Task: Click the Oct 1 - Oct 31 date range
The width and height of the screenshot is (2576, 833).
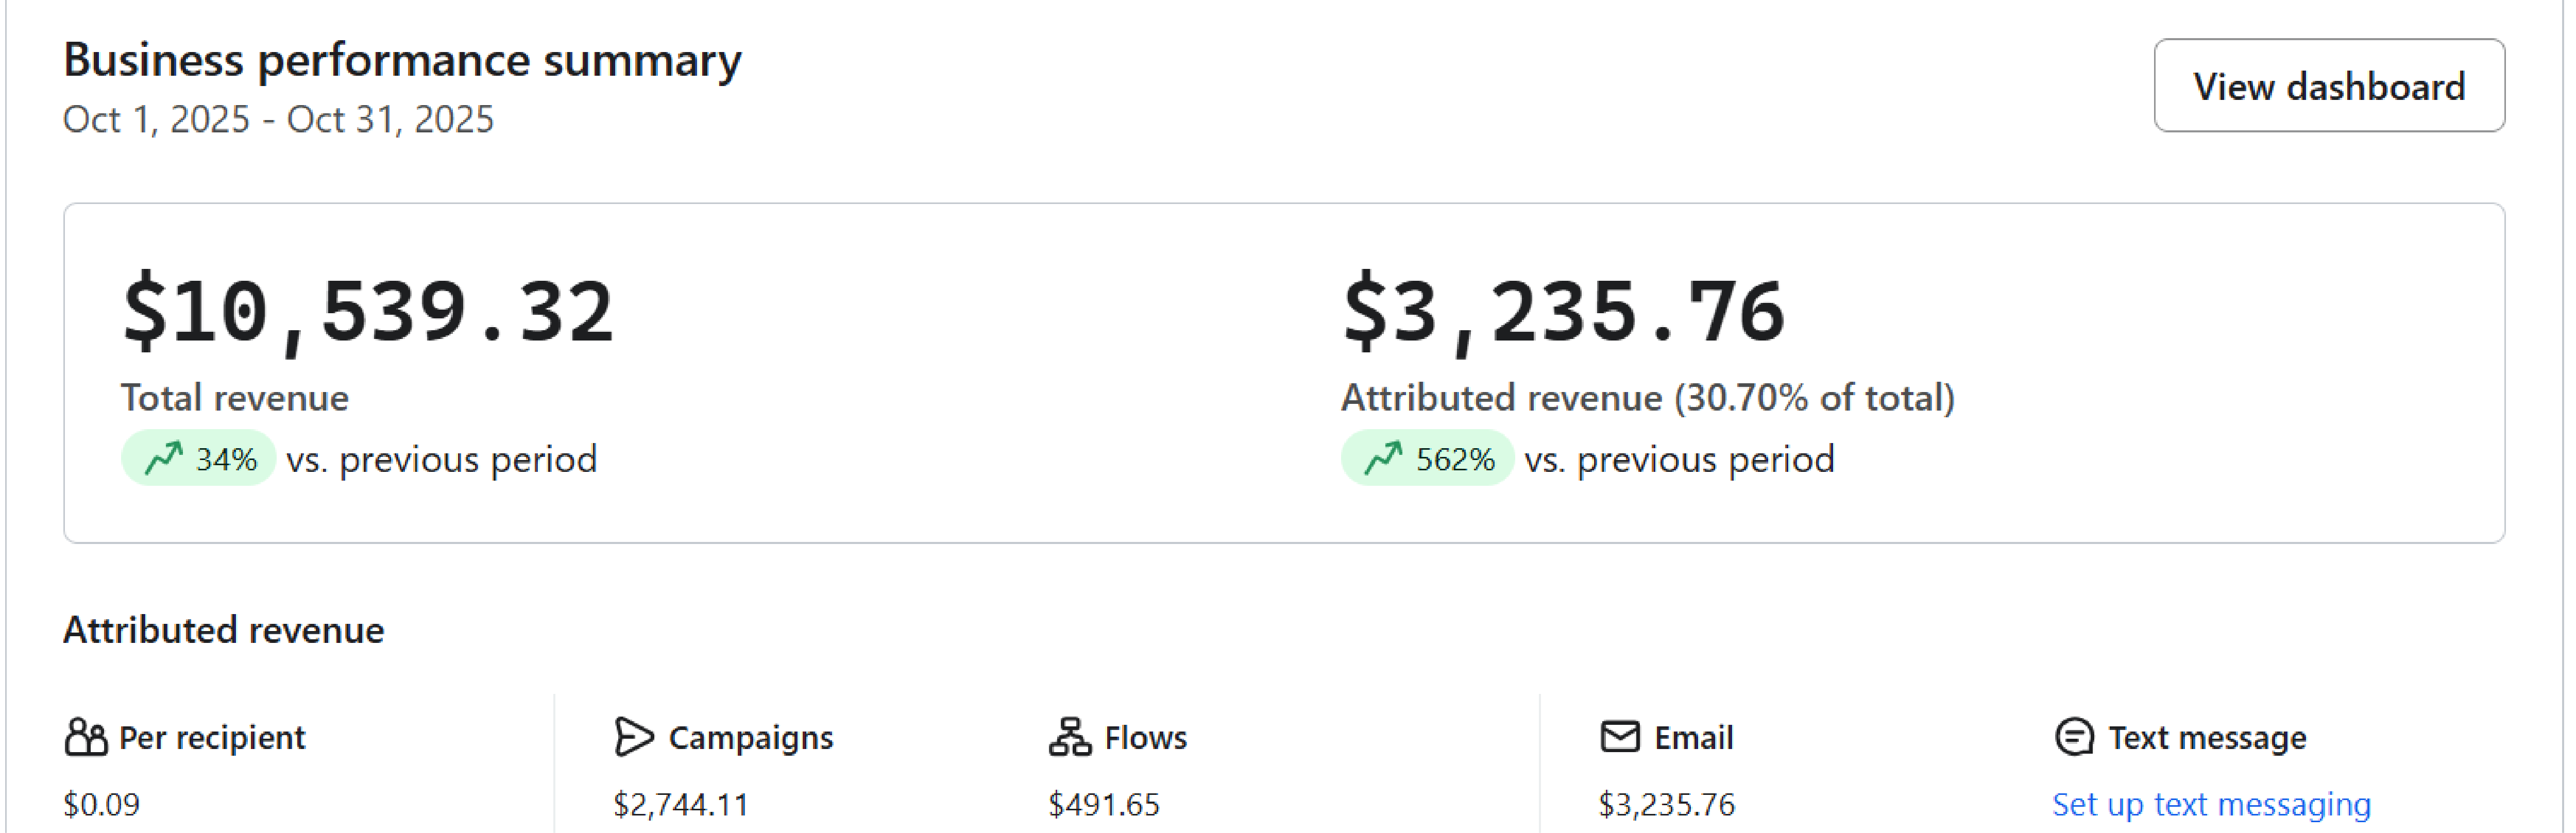Action: point(278,119)
